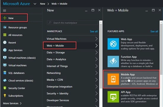
Task: Click the search magnifier icon in marketplace
Action: (50, 23)
